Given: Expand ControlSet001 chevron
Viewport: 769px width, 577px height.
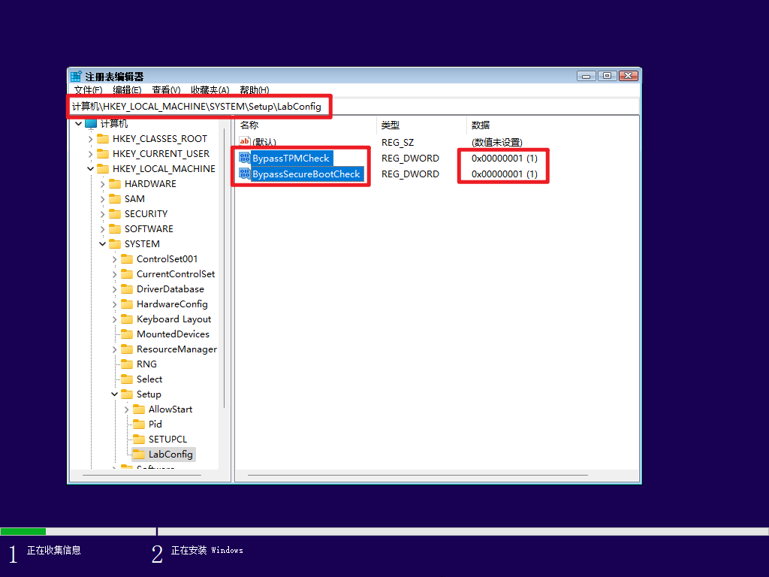Looking at the screenshot, I should point(114,259).
